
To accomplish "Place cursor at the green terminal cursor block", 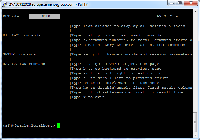I will [x=58, y=125].
